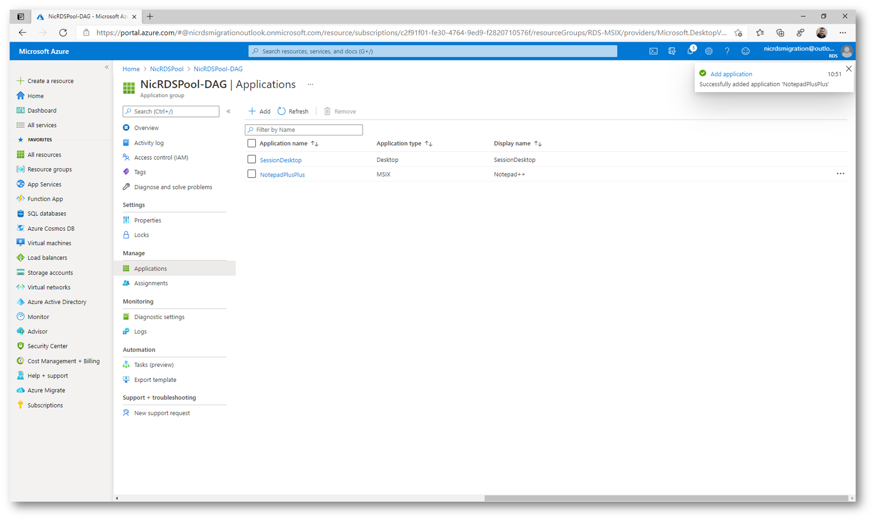
Task: Open All resources in sidebar
Action: (x=44, y=155)
